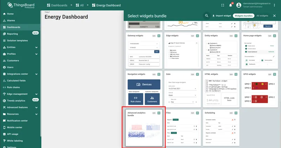
Task: Expand the Integrations center chevron
Action: [x=37, y=74]
